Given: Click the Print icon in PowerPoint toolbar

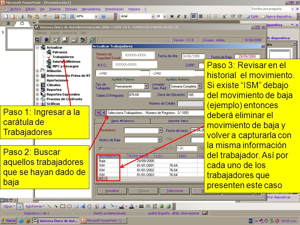Looking at the screenshot, I should click(x=21, y=17).
